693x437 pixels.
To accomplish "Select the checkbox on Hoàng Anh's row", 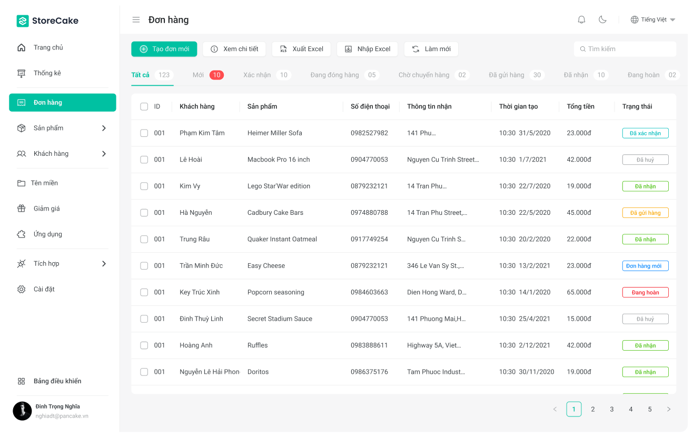I will (144, 345).
